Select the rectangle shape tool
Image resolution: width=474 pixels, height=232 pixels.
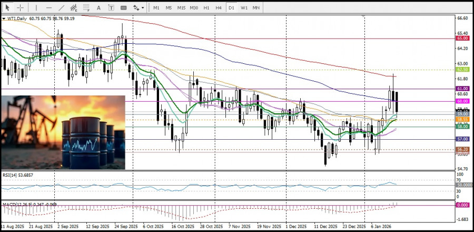coord(123,8)
